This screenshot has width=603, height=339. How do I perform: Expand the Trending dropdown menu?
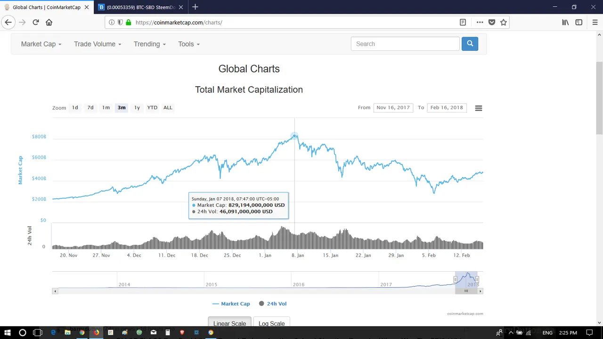click(150, 44)
